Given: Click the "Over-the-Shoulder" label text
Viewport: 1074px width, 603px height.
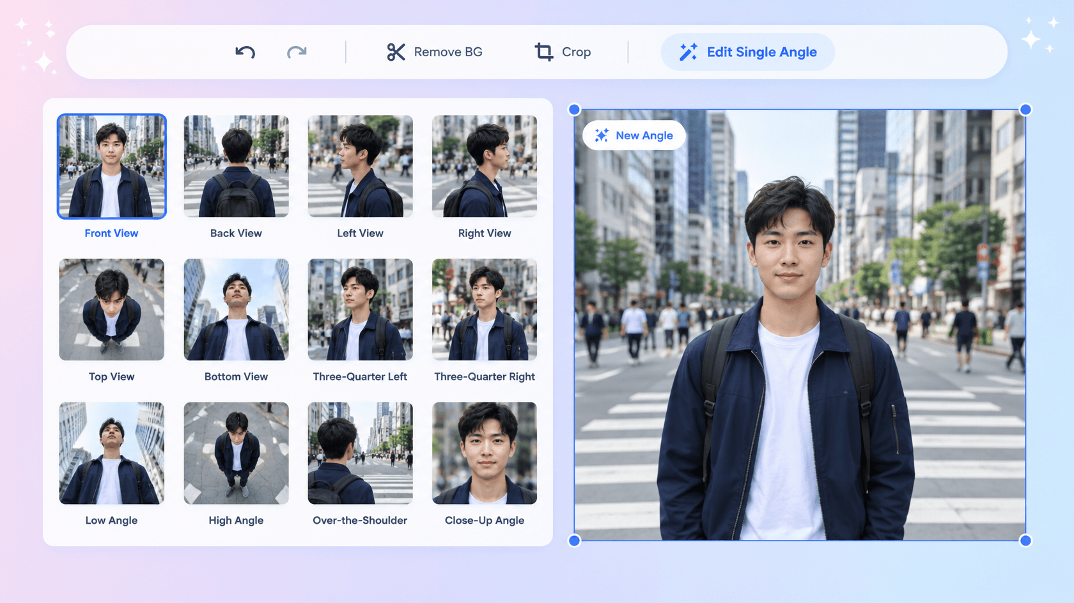Looking at the screenshot, I should [360, 521].
